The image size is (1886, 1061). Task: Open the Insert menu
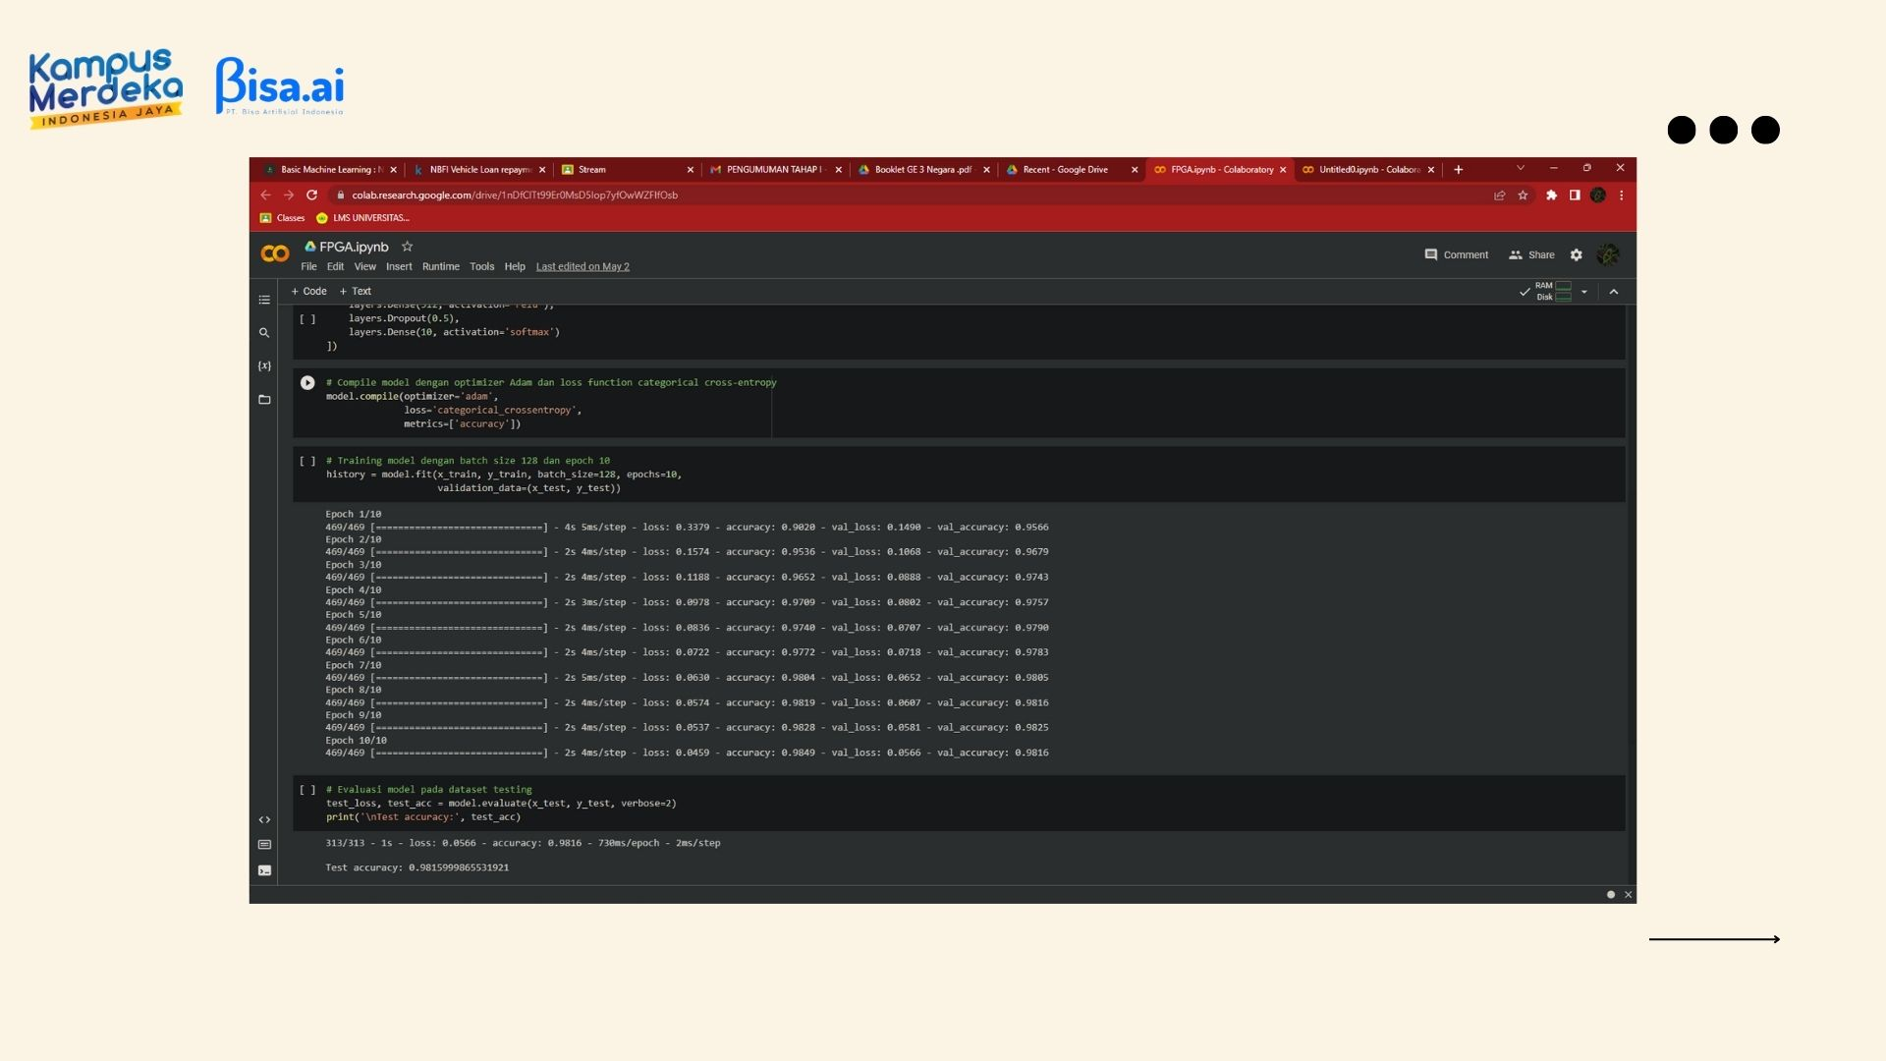399,267
